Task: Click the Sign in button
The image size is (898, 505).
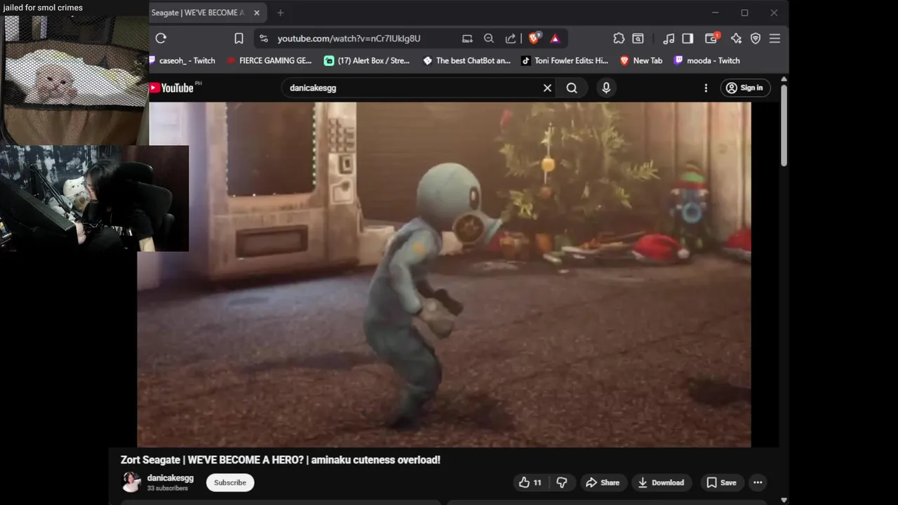Action: click(745, 88)
